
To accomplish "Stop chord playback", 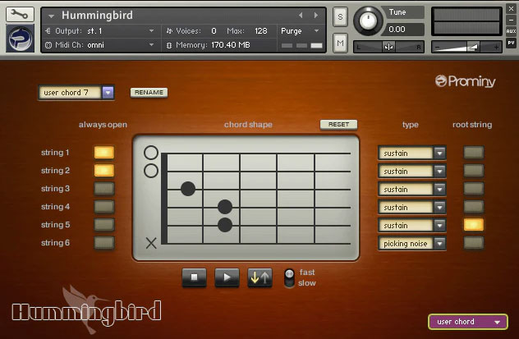I will coord(195,277).
